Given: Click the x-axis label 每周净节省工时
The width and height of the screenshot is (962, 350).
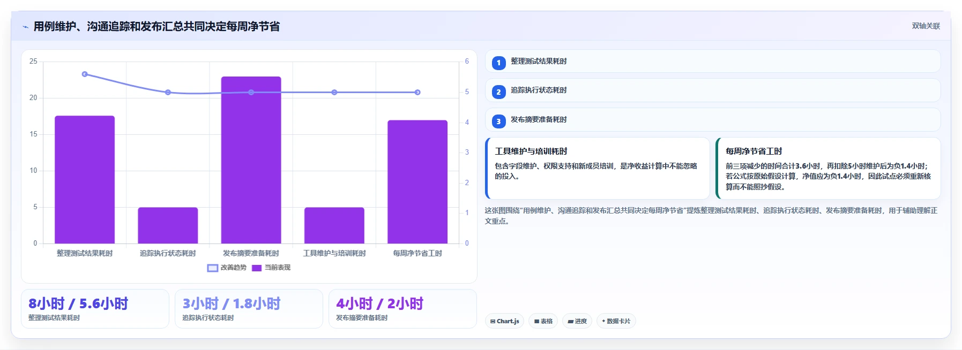Looking at the screenshot, I should pos(417,253).
